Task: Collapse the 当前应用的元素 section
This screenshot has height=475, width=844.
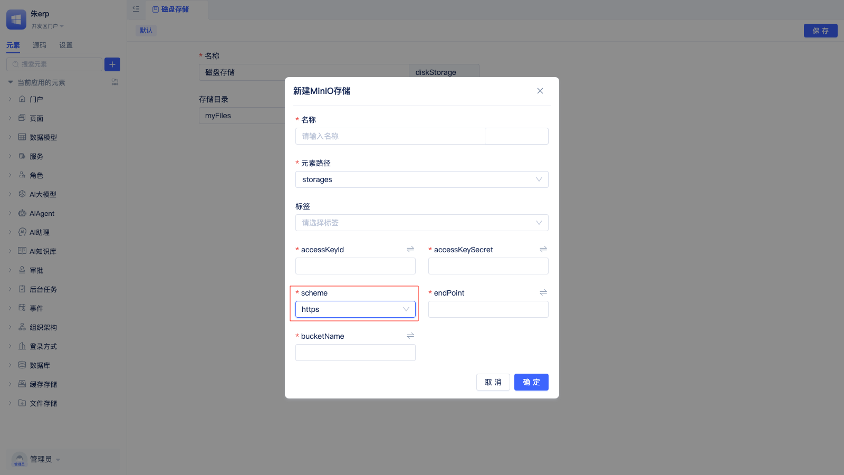Action: click(10, 82)
